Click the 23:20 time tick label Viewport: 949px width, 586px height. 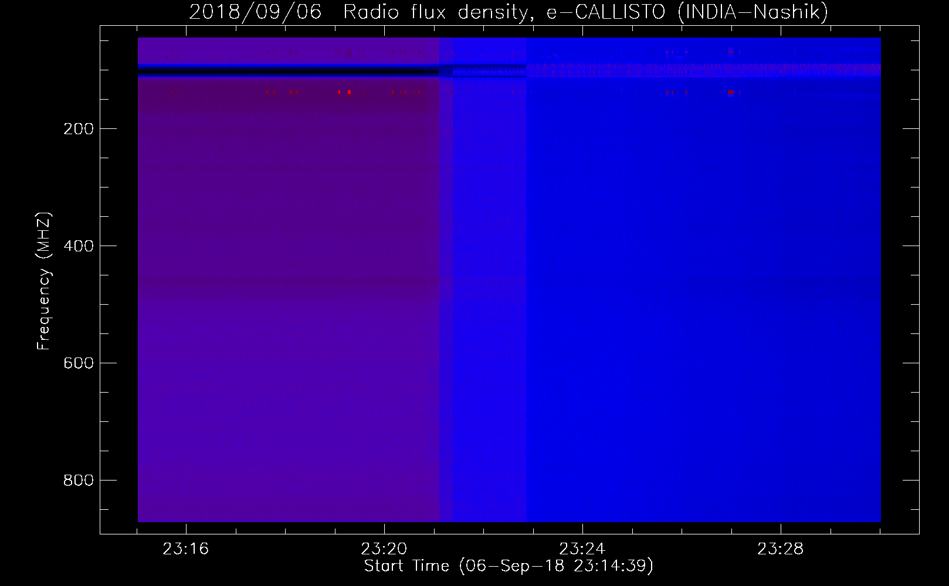pos(384,549)
